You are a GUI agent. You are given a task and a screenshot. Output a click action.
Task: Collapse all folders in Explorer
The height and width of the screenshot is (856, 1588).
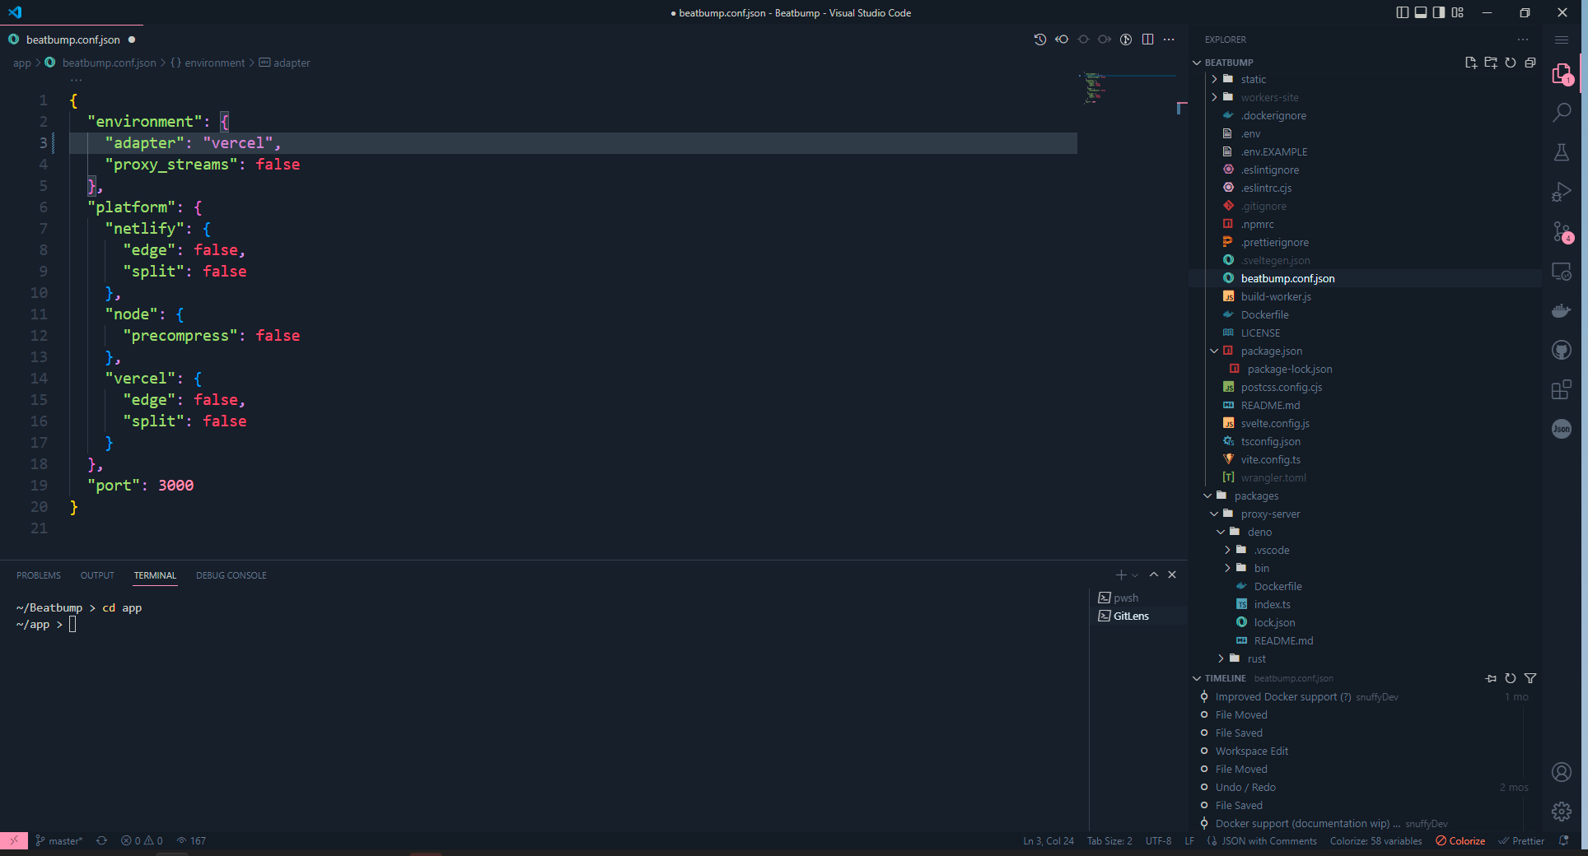(1530, 63)
